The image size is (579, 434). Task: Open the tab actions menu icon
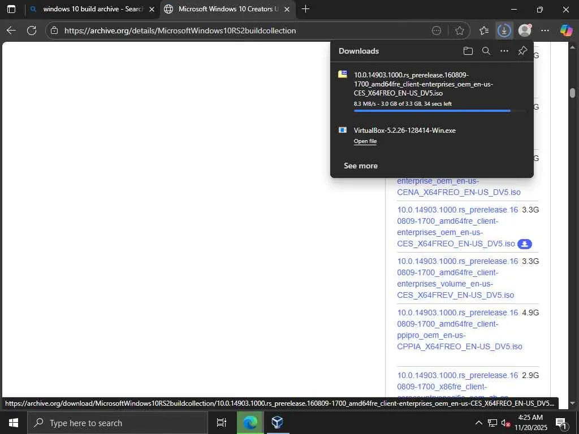(11, 9)
